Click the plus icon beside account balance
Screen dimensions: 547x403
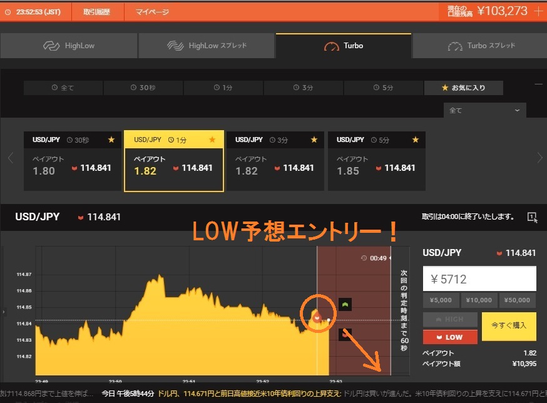[538, 11]
